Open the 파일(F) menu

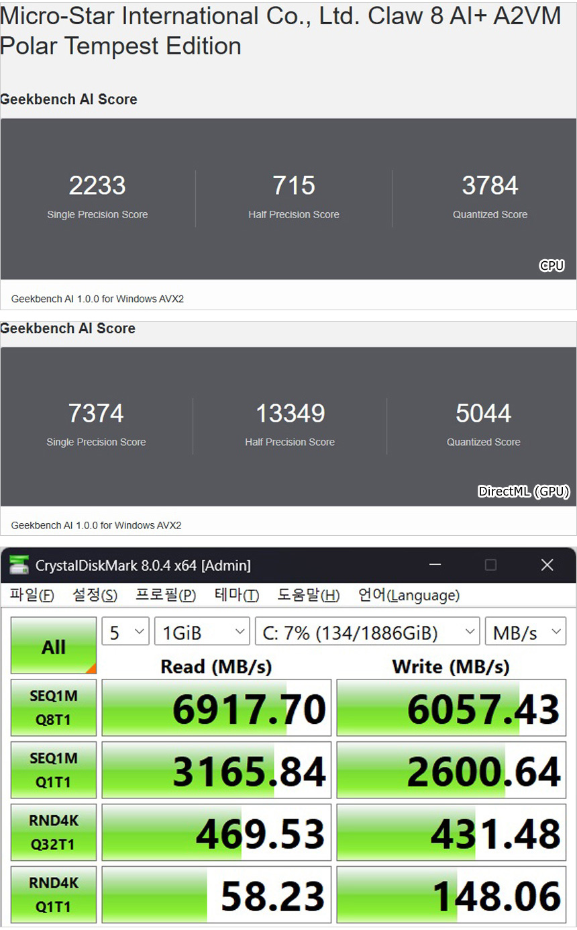point(32,596)
